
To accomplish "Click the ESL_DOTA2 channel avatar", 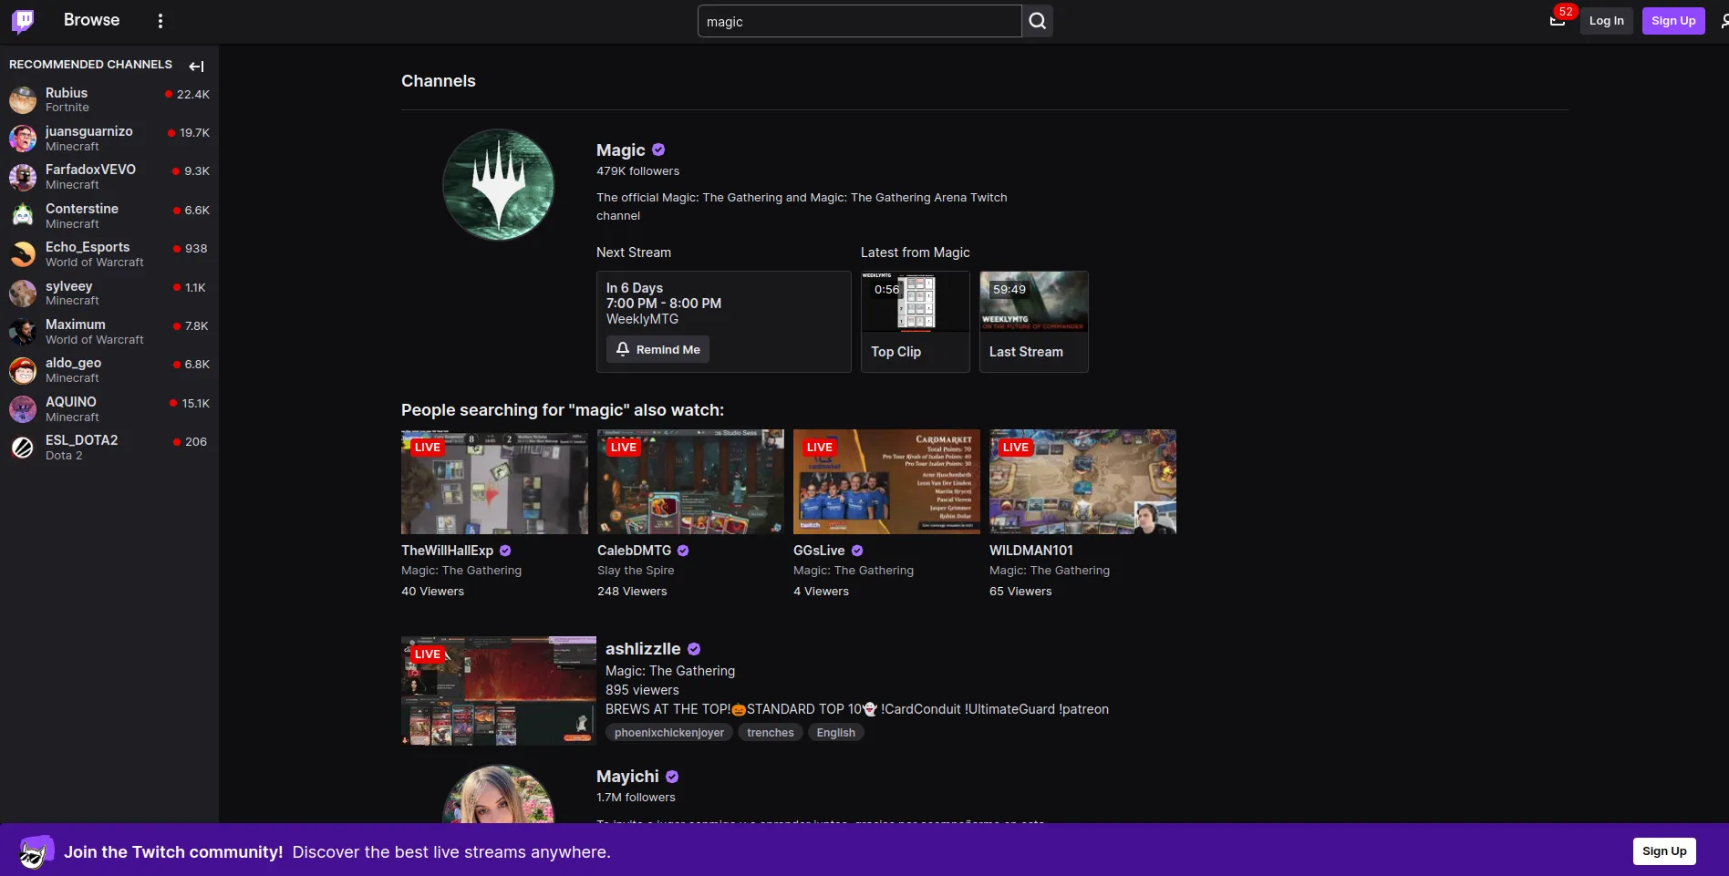I will [x=23, y=448].
